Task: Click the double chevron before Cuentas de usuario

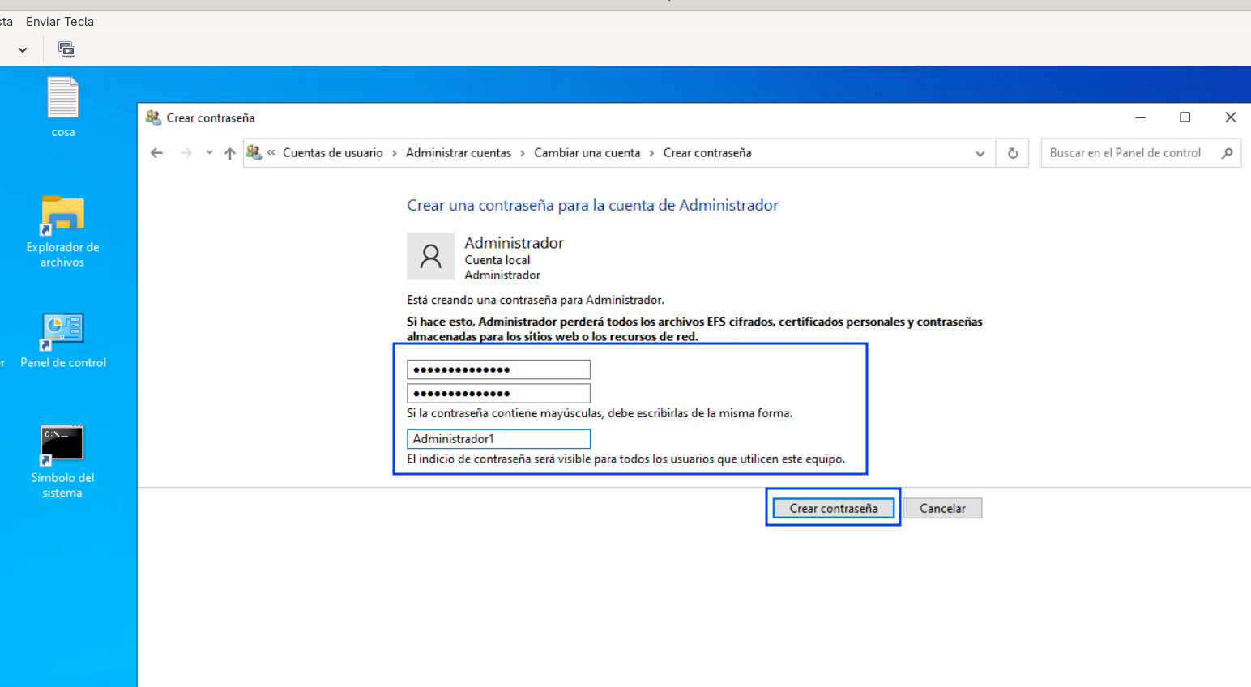Action: 271,152
